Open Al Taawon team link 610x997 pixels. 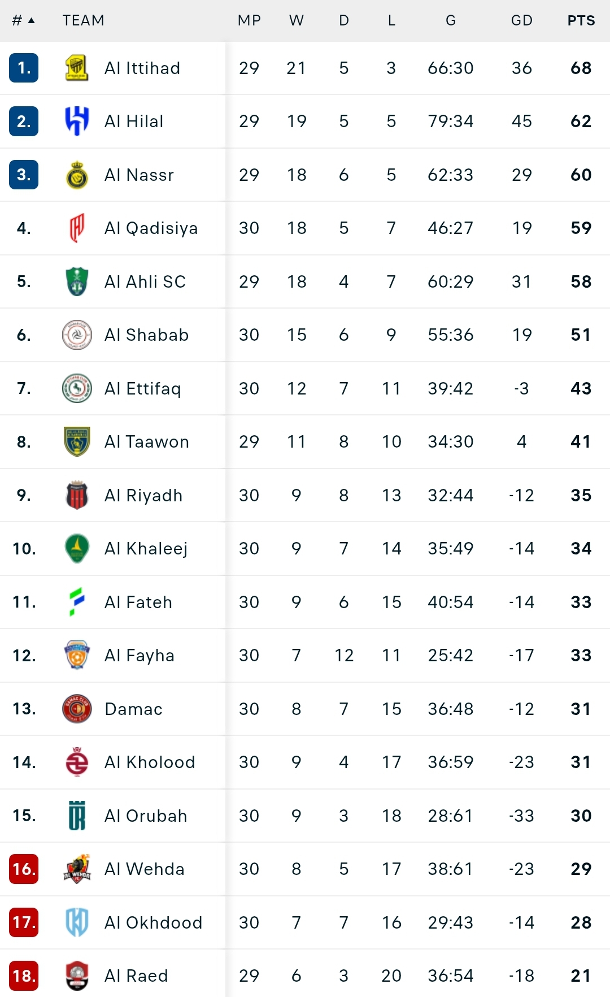[x=147, y=441]
